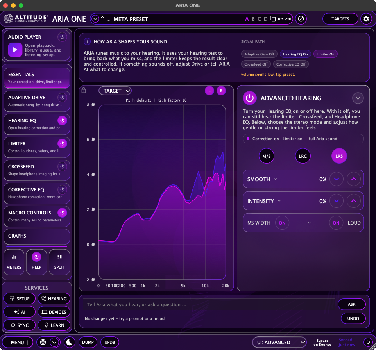Decrease Intensity value with down arrow
This screenshot has width=376, height=350.
[337, 201]
